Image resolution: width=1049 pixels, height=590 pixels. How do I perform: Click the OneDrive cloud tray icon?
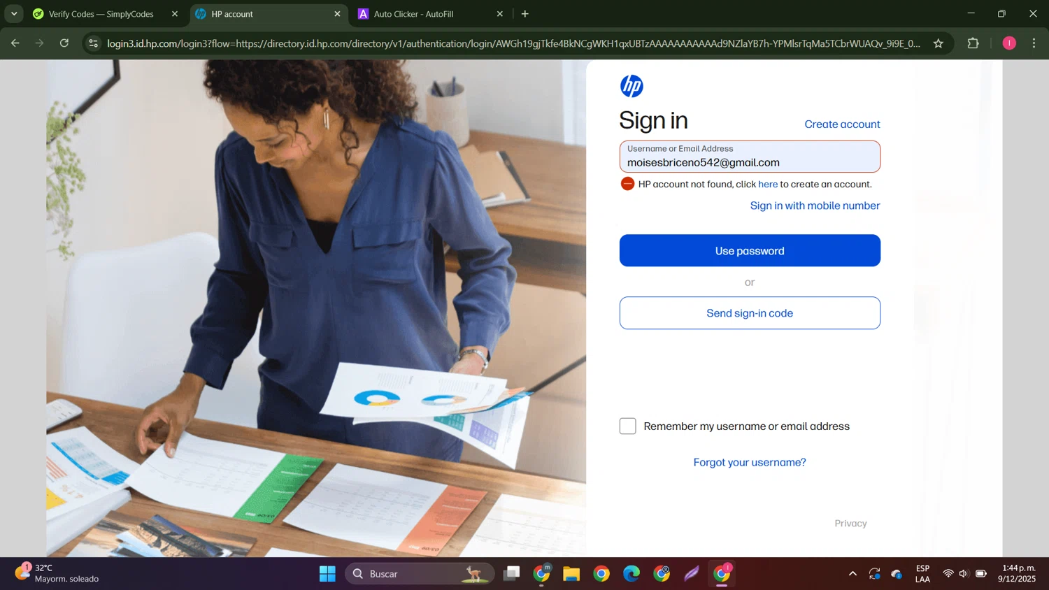point(897,574)
